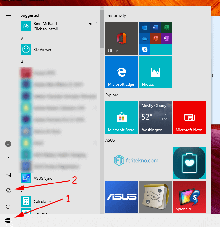
Task: Open the Photos tile
Action: 156,72
